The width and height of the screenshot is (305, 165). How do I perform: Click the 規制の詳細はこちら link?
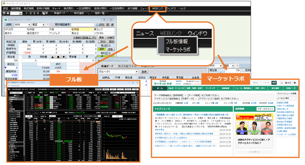[x=85, y=38]
